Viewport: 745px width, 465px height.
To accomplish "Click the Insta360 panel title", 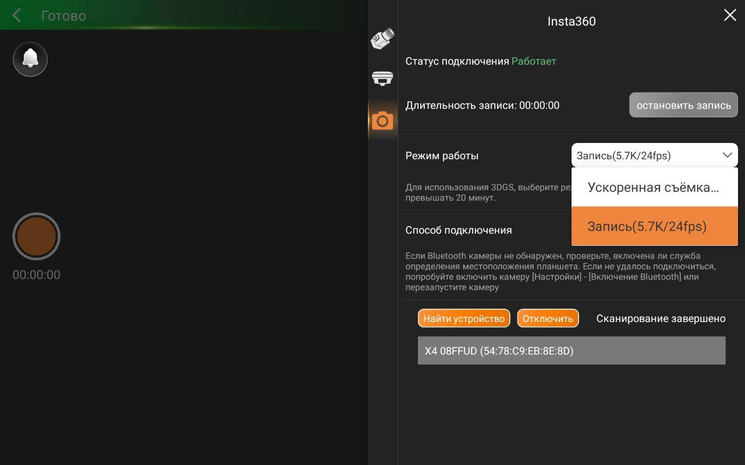I will 572,22.
